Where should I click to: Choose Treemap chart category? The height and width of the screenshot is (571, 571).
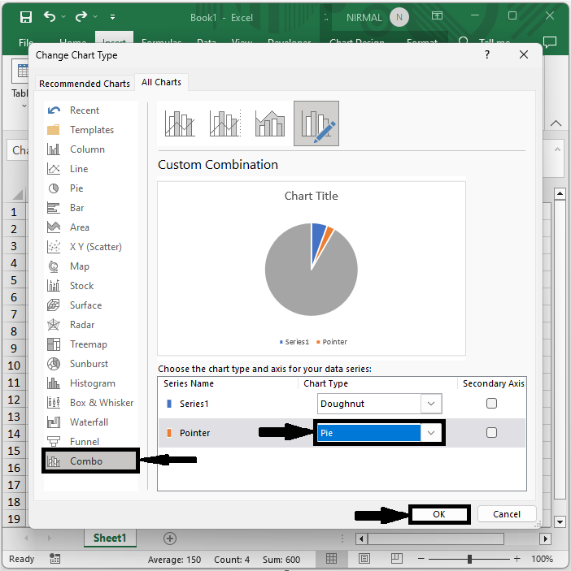[x=90, y=344]
